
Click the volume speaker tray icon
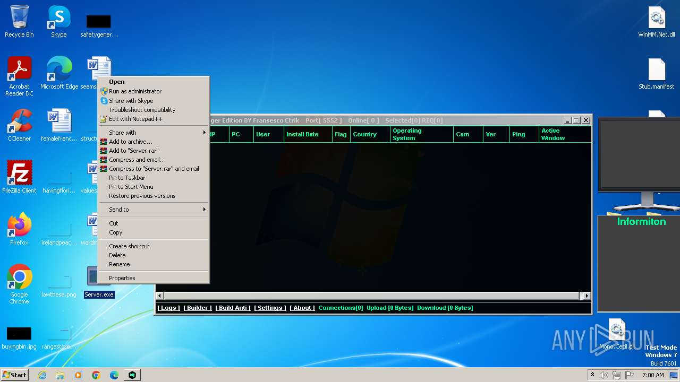604,375
